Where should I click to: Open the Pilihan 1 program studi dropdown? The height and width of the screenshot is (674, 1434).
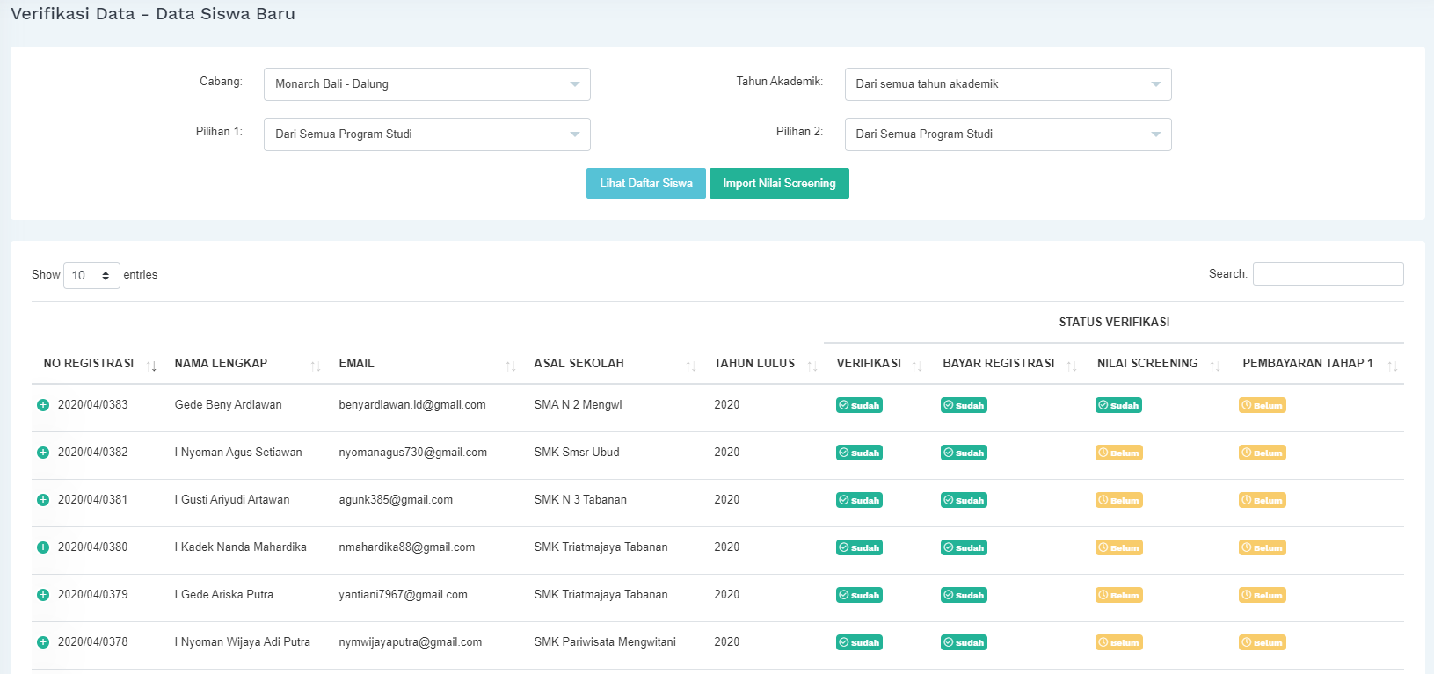point(426,134)
